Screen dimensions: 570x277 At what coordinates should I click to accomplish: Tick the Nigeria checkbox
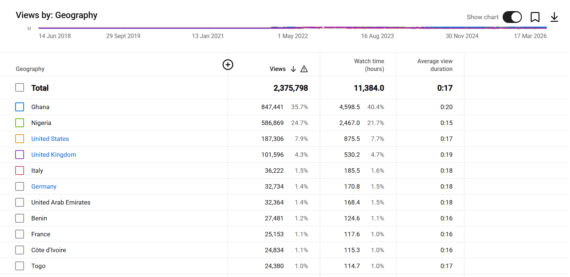pos(20,123)
